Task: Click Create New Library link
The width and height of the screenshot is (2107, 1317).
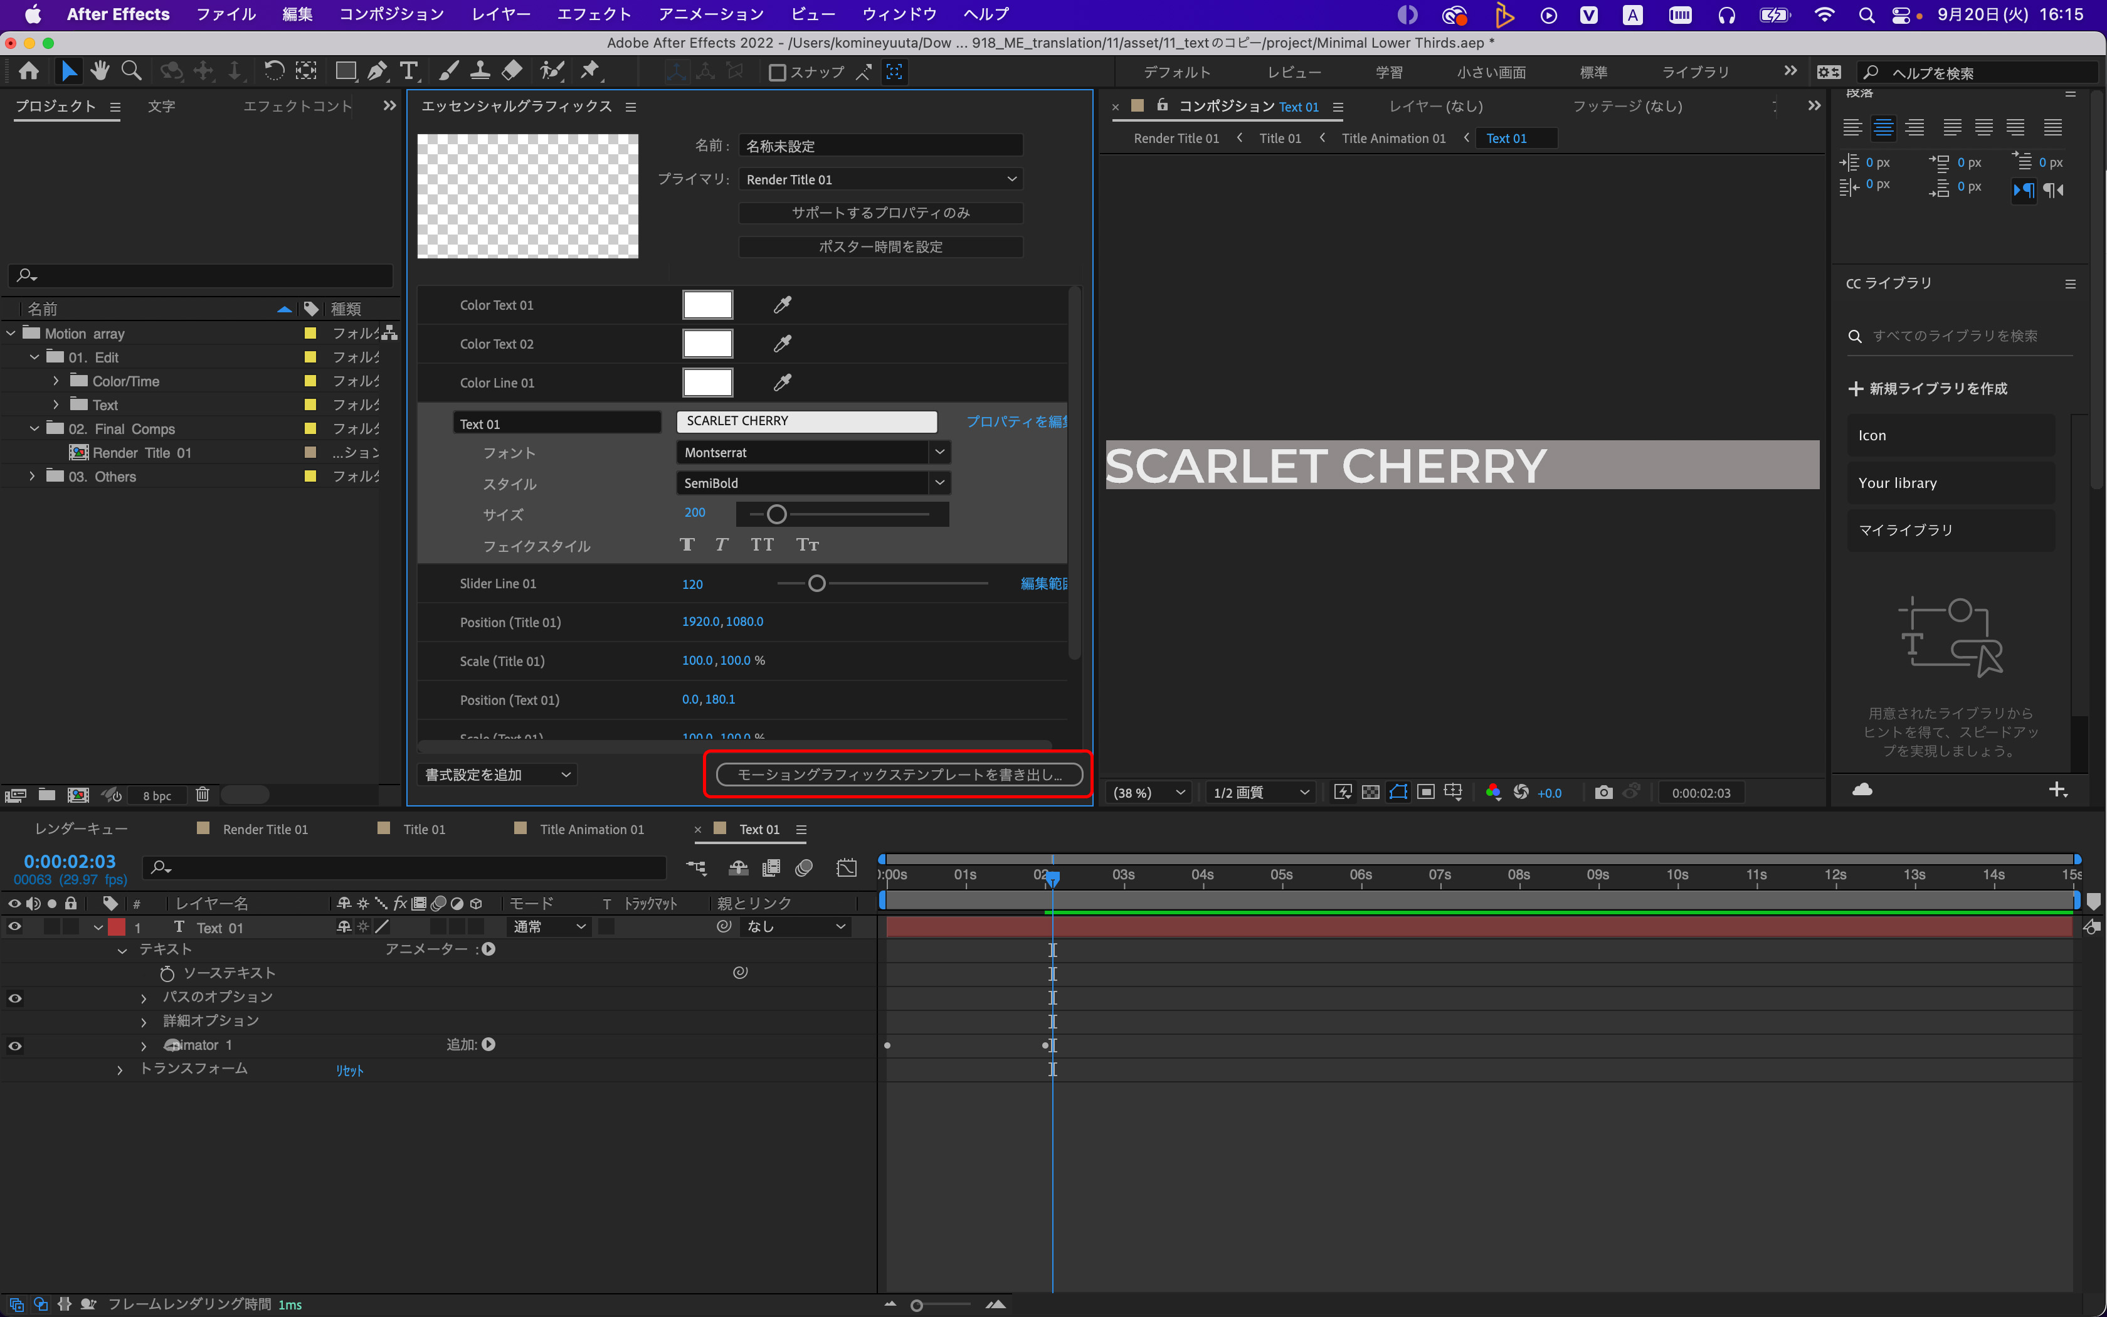Action: click(1928, 388)
